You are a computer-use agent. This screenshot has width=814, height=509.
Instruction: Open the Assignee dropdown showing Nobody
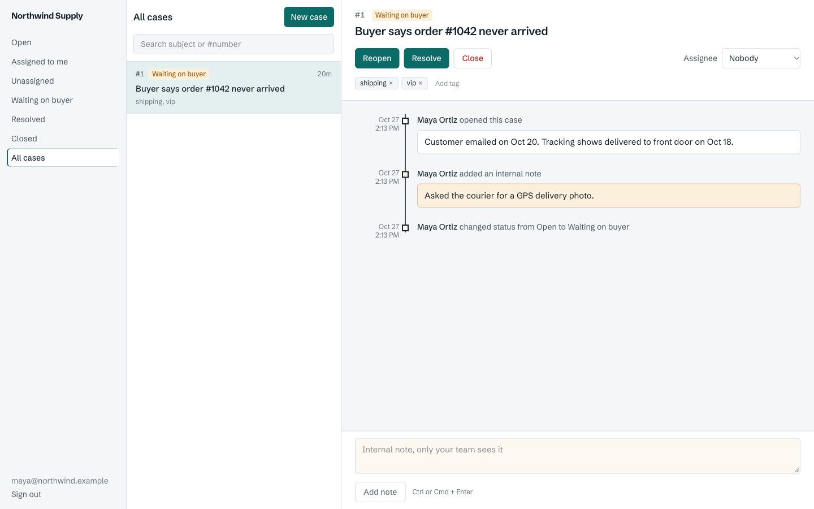(x=761, y=58)
